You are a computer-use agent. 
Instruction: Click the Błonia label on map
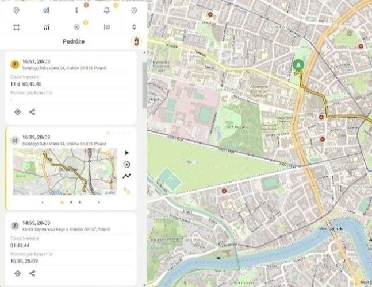pyautogui.click(x=192, y=162)
